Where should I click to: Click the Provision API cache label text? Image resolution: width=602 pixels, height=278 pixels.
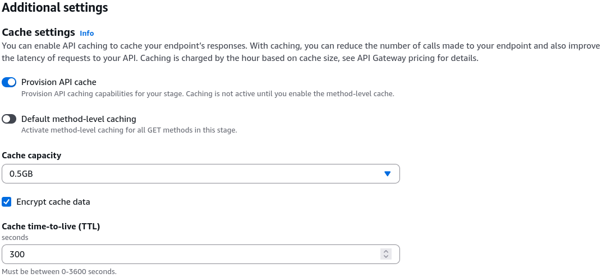point(59,82)
